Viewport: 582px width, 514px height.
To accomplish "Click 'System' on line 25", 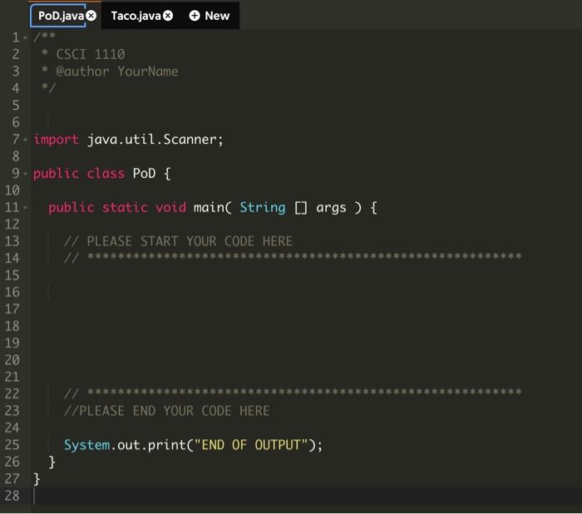I will pyautogui.click(x=86, y=445).
